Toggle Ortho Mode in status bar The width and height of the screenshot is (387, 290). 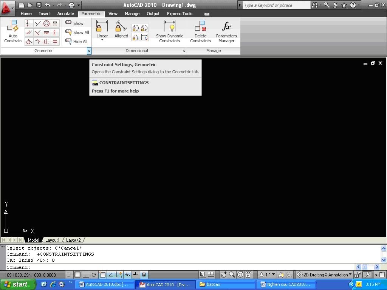(x=85, y=275)
